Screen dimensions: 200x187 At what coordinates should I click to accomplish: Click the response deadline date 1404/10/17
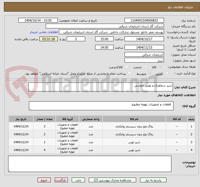click(x=144, y=39)
